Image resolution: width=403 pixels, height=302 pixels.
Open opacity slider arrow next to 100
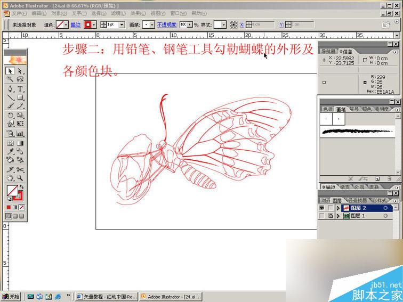click(190, 25)
